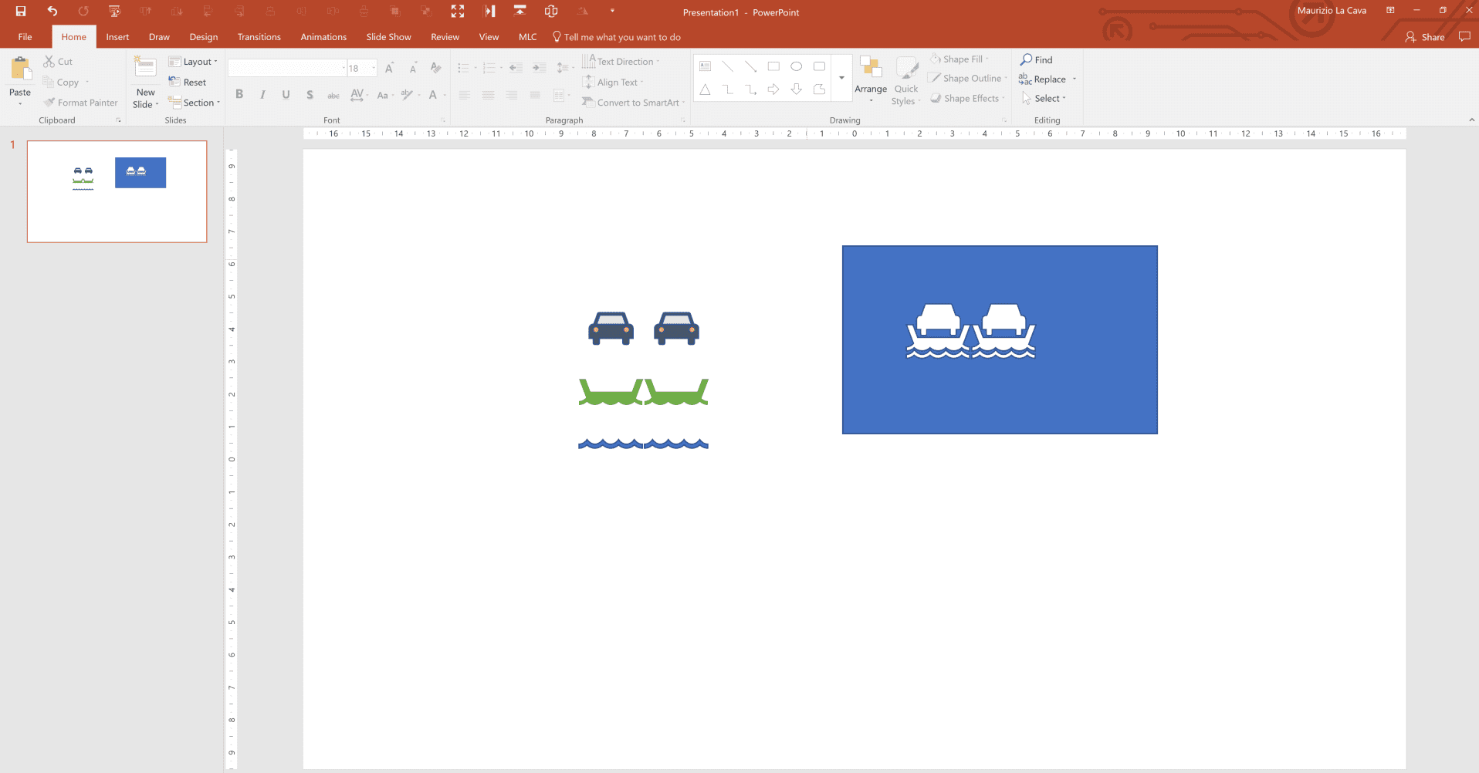1479x773 pixels.
Task: Open the MLC ribbon tab
Action: point(528,36)
